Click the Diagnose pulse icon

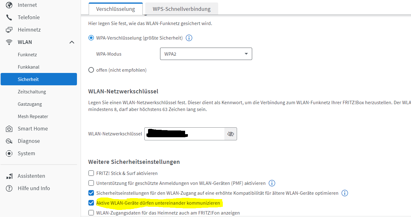pyautogui.click(x=9, y=141)
